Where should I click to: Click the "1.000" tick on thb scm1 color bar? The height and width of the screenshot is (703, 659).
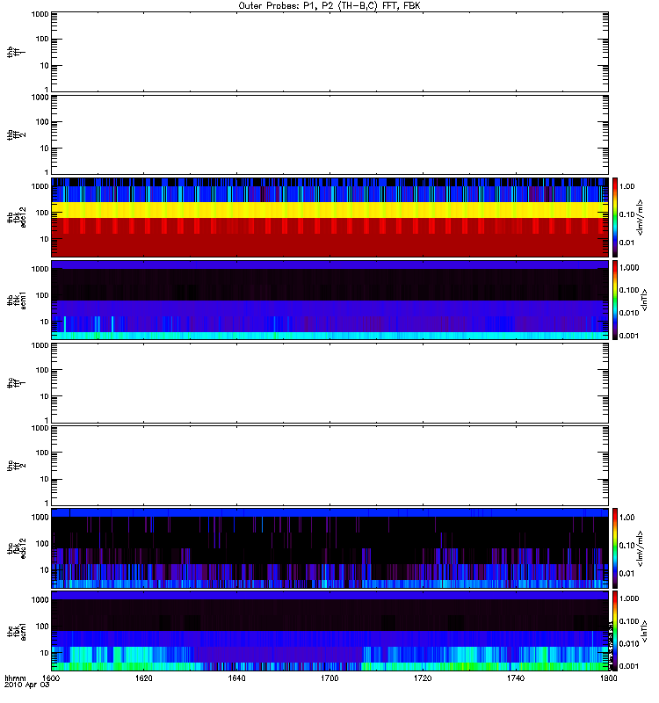pyautogui.click(x=629, y=268)
